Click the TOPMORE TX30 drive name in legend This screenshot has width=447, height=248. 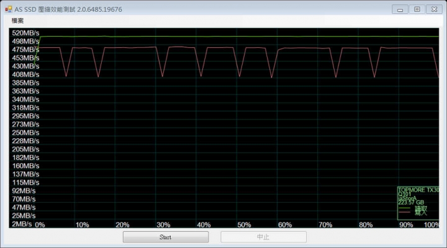pos(418,190)
